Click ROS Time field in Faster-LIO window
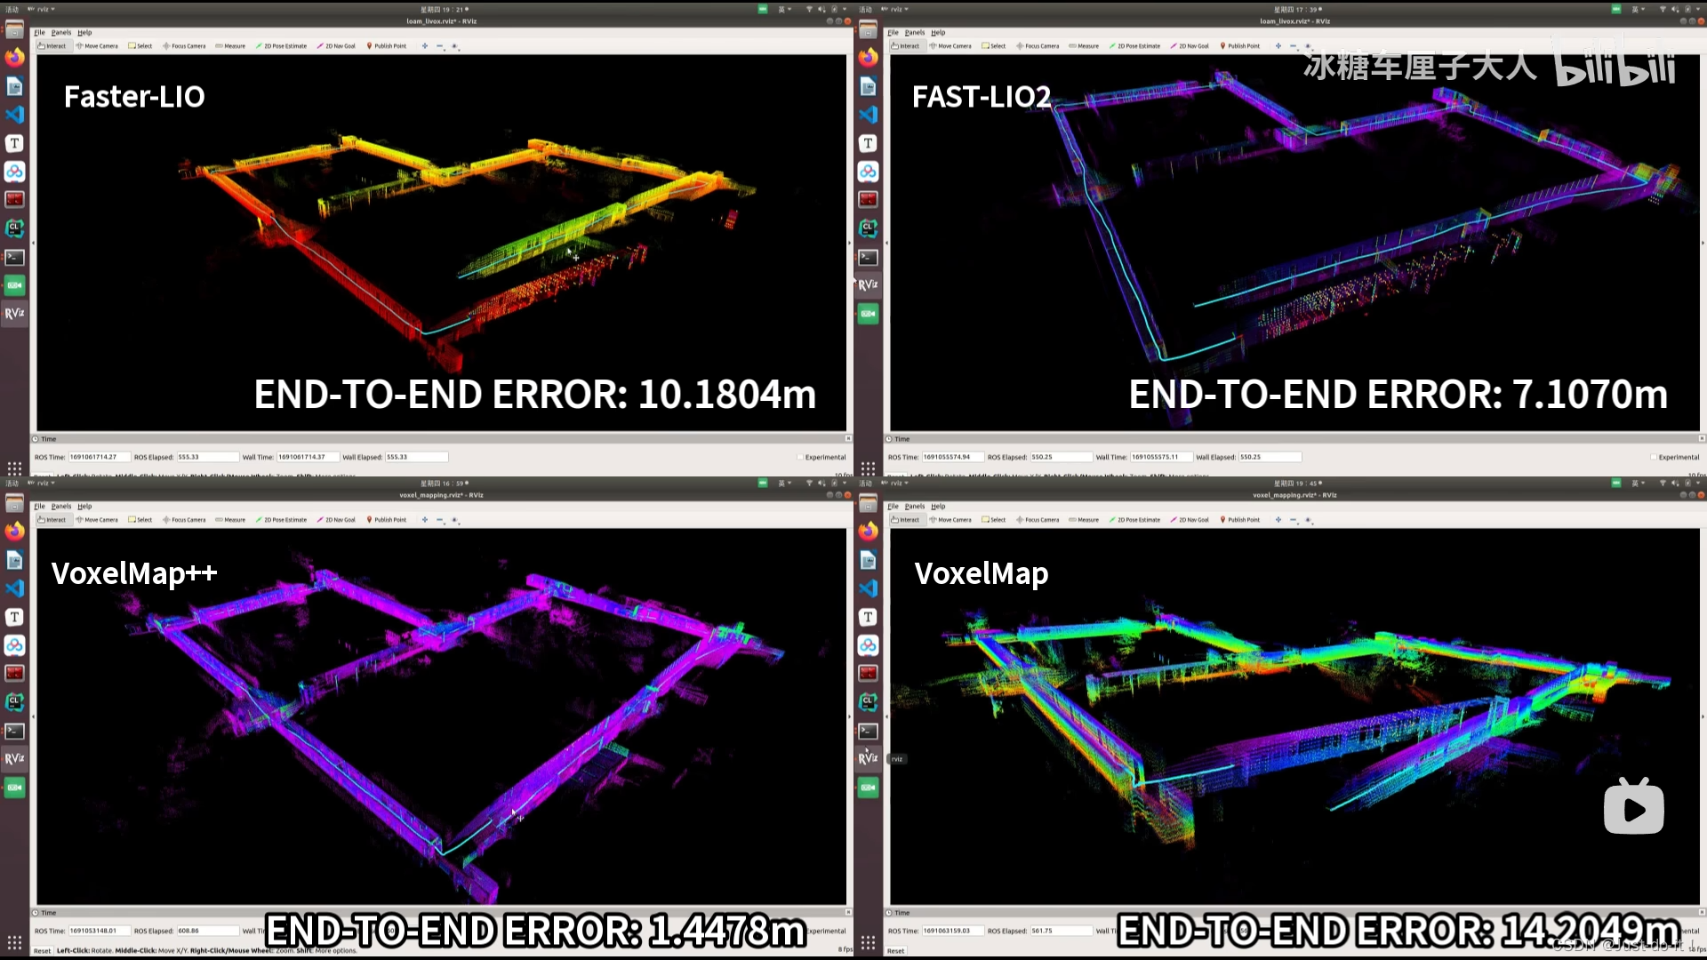Screen dimensions: 1707x960 (x=99, y=458)
